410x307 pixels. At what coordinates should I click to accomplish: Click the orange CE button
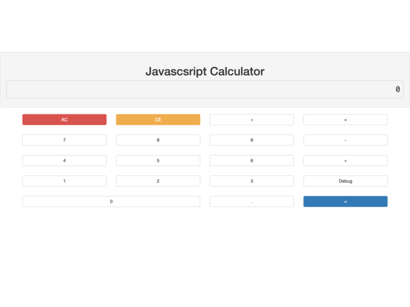click(x=158, y=120)
